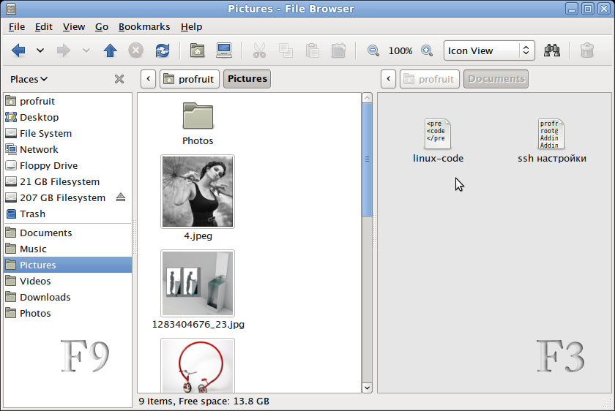Select 207 GB Filesystem entry
Image resolution: width=615 pixels, height=411 pixels.
click(68, 197)
